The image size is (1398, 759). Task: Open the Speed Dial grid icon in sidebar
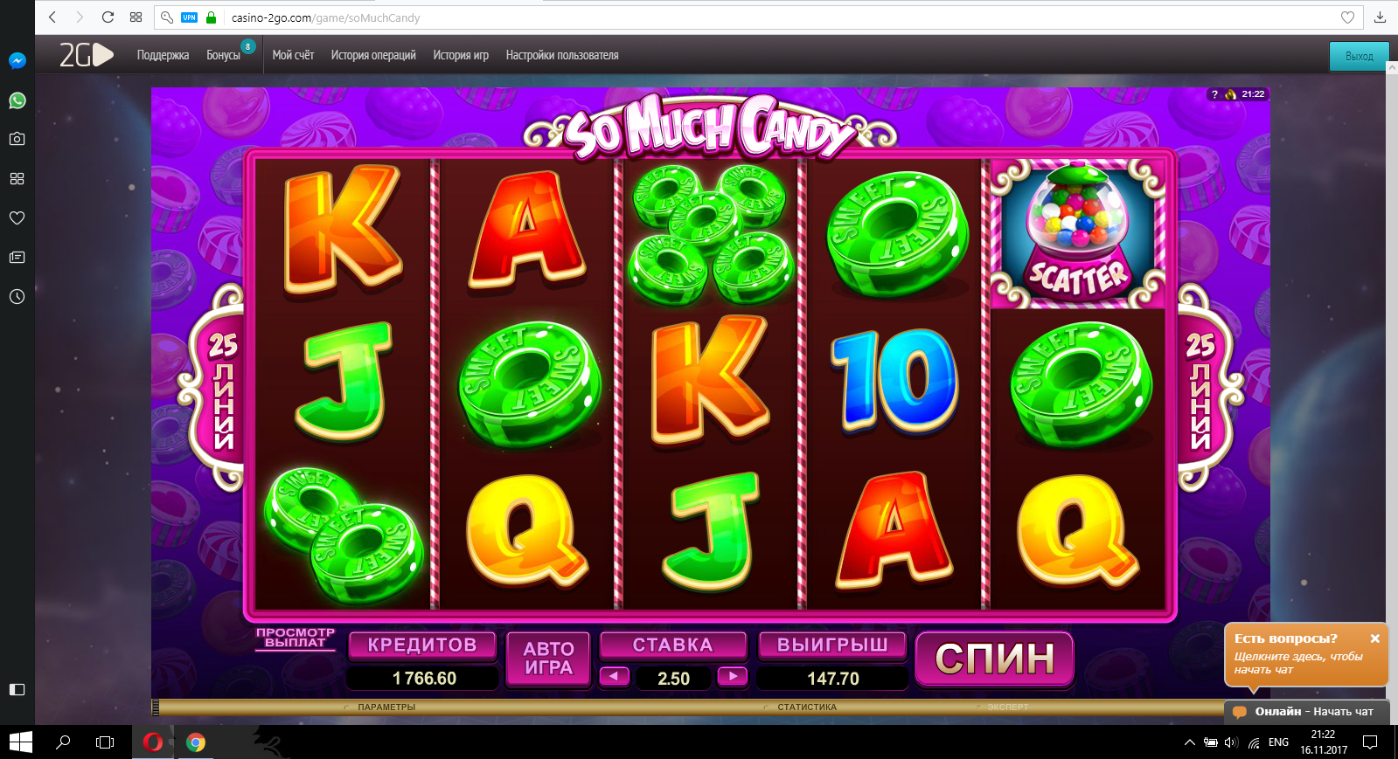tap(17, 178)
